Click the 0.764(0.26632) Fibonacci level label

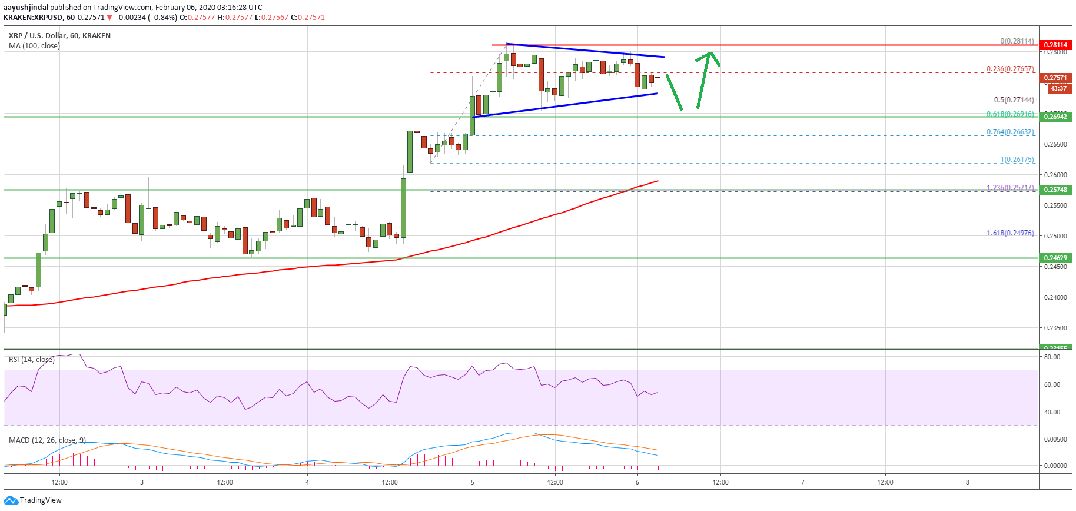[x=1011, y=132]
